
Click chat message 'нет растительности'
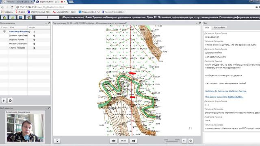[215, 57]
